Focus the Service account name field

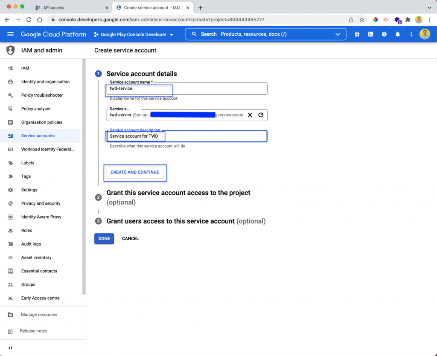coord(187,89)
